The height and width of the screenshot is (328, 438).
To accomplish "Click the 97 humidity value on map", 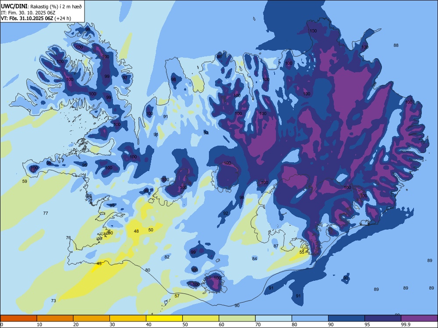I will tap(125, 77).
